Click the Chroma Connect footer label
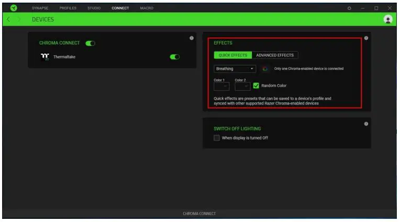Screen dimensions: 400x222 click(x=199, y=214)
